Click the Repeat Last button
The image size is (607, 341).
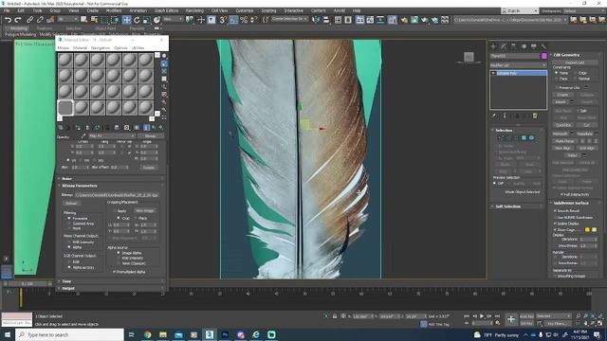click(x=575, y=63)
